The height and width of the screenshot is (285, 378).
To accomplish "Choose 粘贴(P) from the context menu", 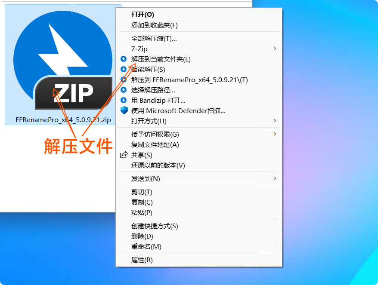I will 142,213.
